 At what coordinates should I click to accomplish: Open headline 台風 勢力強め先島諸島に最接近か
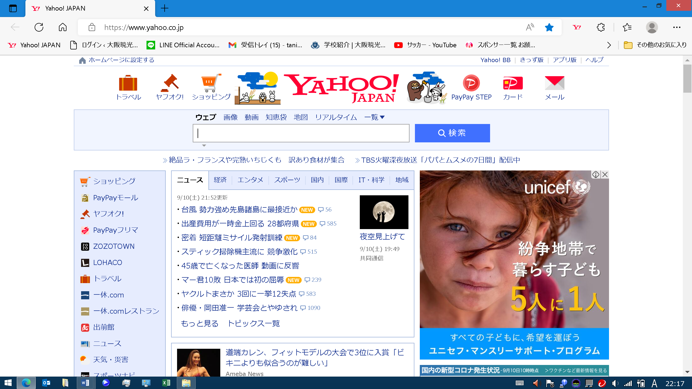point(239,210)
